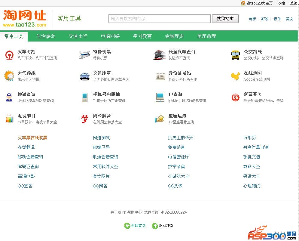
Task: Select the 电脑网络 tab
Action: pyautogui.click(x=110, y=36)
